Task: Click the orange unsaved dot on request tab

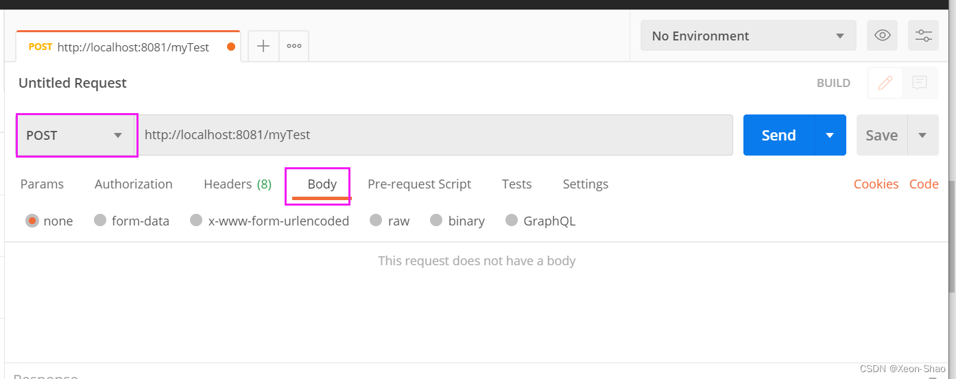Action: coord(231,47)
